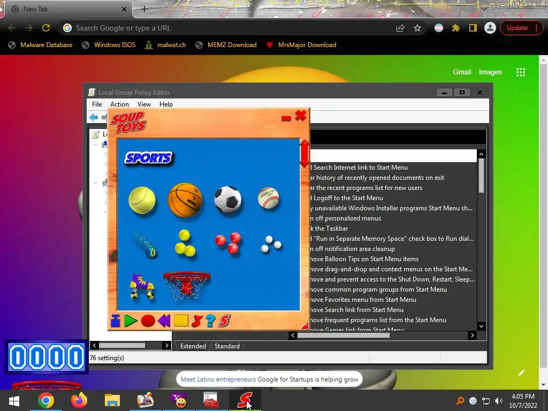Click tree pane scroll-right arrow
Screen dimensions: 548x411
click(167, 345)
